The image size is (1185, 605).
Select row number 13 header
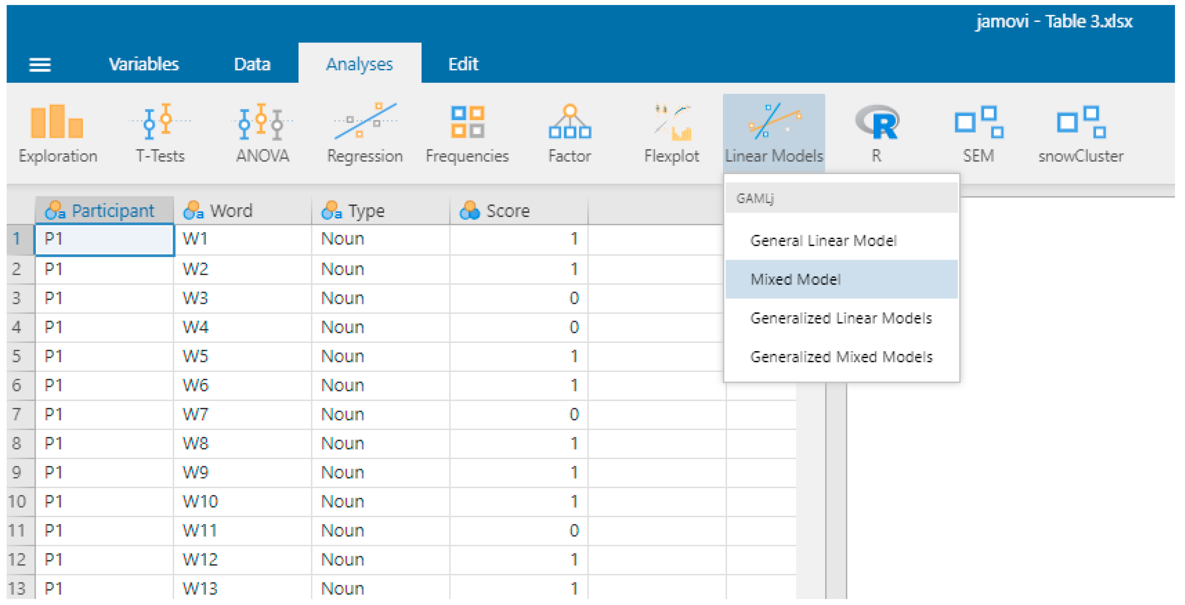21,588
